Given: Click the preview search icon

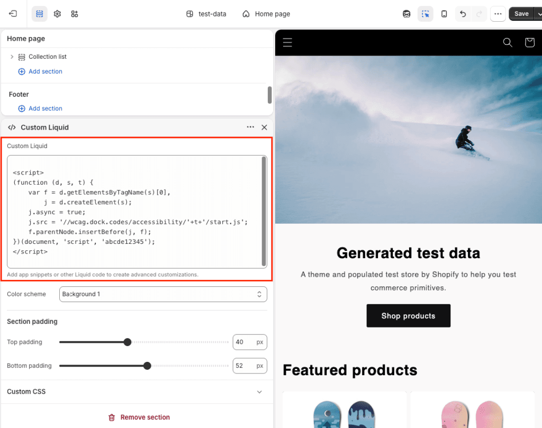Looking at the screenshot, I should point(508,42).
